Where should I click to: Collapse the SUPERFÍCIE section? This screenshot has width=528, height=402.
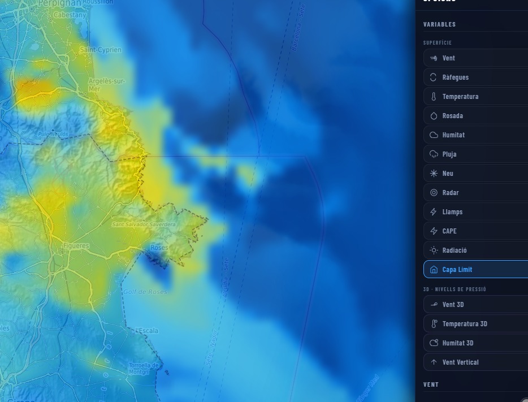pos(438,42)
